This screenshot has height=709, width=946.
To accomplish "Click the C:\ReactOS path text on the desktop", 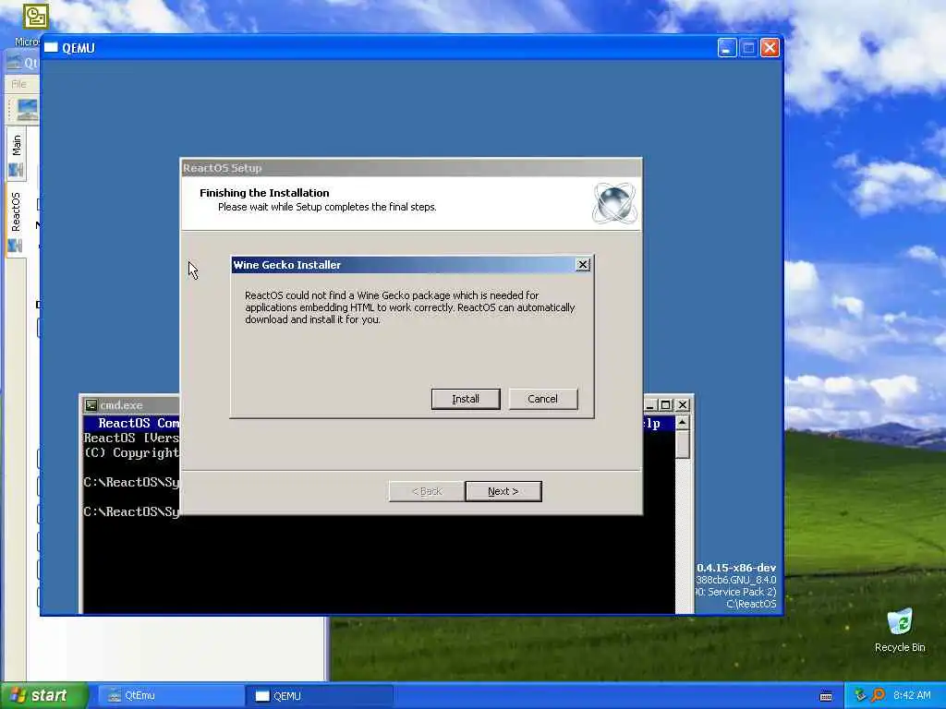I will pos(751,604).
